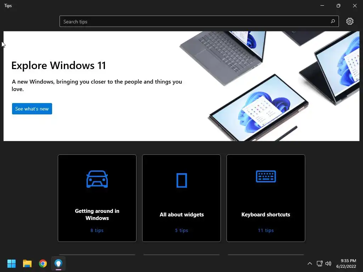Image resolution: width=363 pixels, height=272 pixels.
Task: Click the 8 tips link
Action: [97, 230]
